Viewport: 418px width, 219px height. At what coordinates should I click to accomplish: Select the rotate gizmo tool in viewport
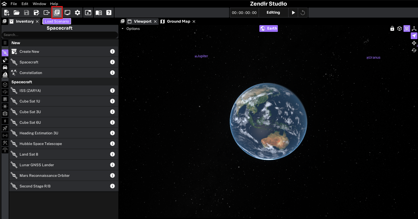[414, 50]
